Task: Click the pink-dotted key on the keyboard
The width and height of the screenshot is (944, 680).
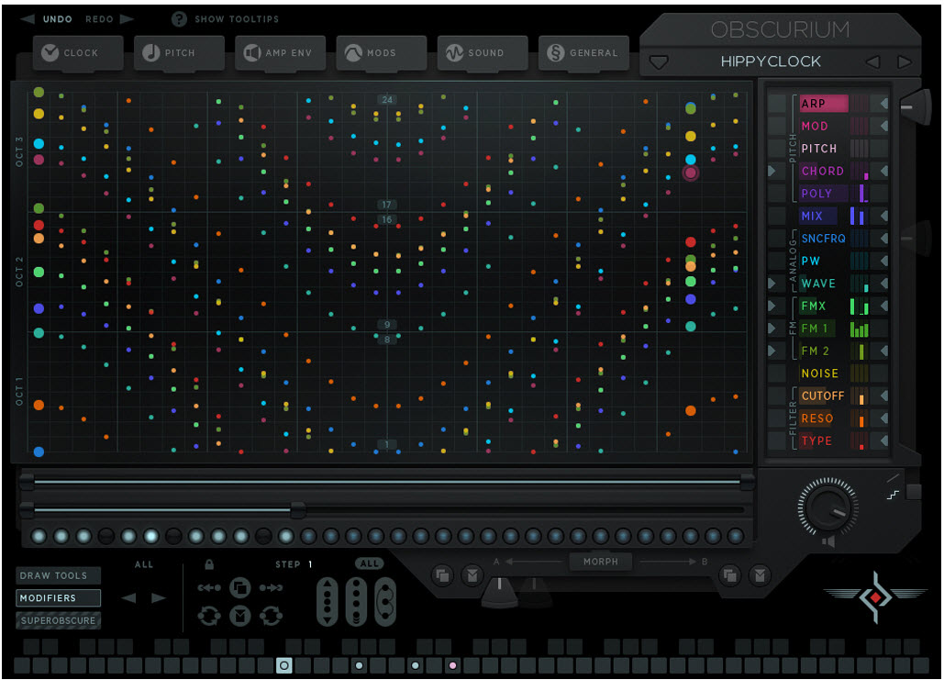Action: tap(453, 665)
